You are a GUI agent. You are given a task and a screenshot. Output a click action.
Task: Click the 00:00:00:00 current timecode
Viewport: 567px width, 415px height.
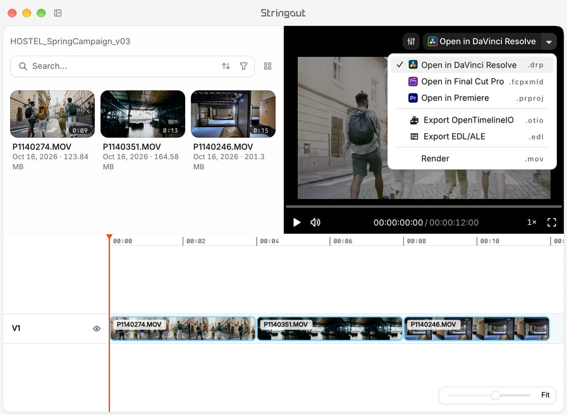pos(398,223)
